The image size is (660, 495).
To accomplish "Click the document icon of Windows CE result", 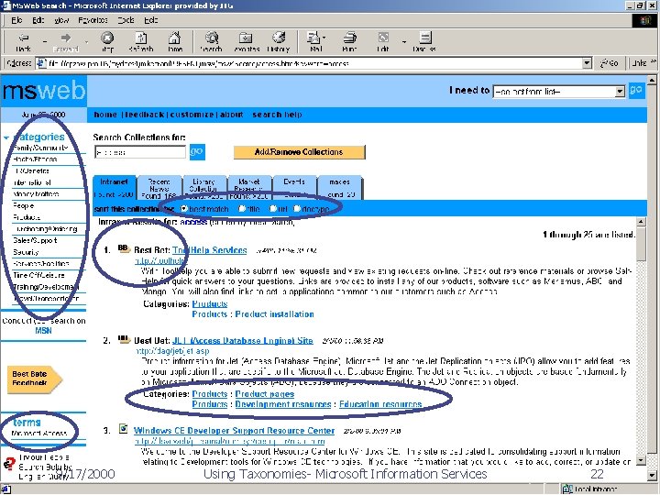I will (x=123, y=428).
